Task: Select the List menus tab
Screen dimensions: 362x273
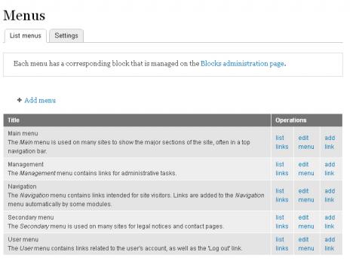Action: point(26,35)
